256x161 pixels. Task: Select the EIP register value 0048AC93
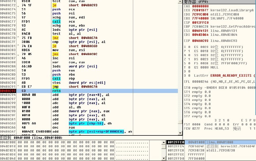point(200,41)
